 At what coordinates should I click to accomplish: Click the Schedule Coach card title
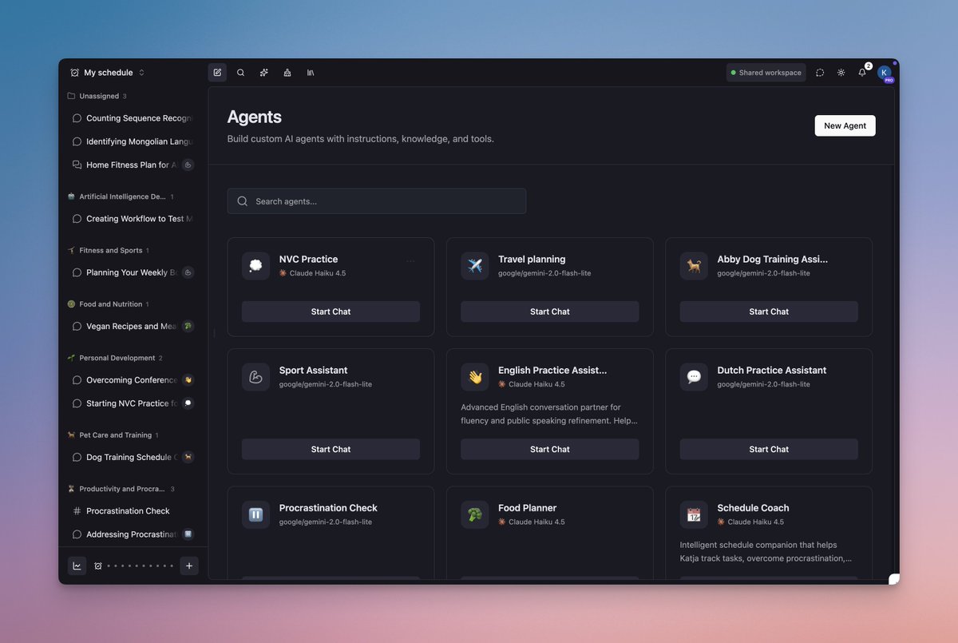tap(753, 508)
